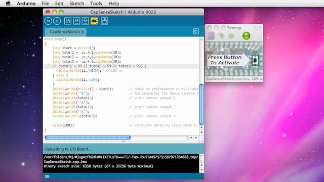Save the sketch with the Save icon
This screenshot has width=324, height=182.
86,21
